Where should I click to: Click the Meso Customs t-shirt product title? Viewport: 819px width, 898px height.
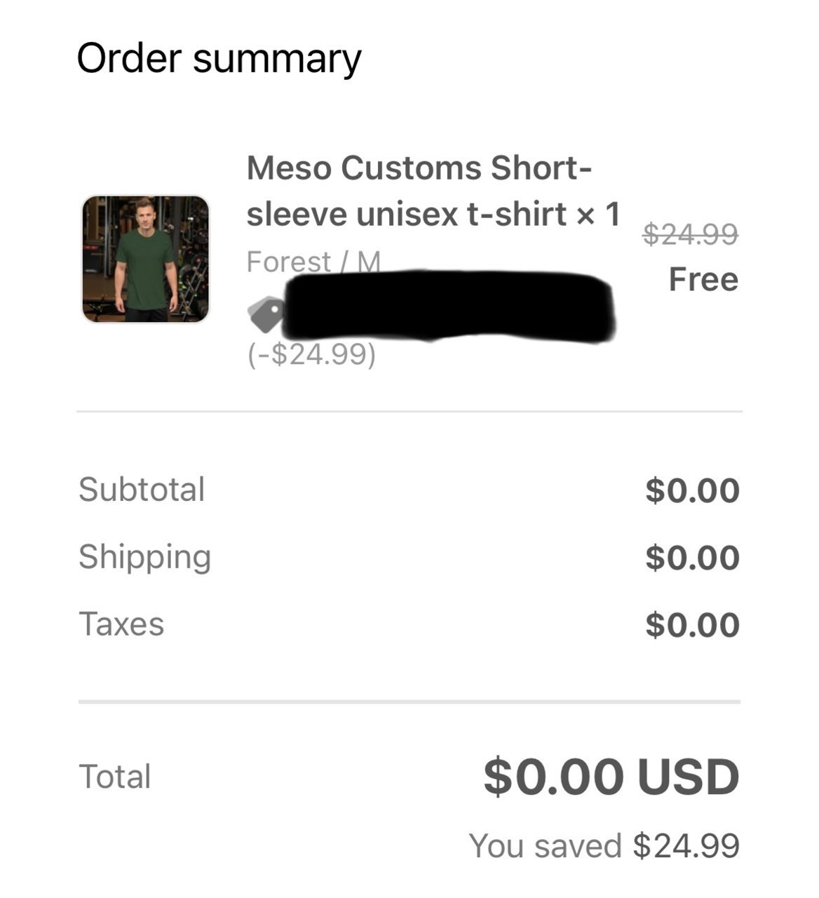433,191
